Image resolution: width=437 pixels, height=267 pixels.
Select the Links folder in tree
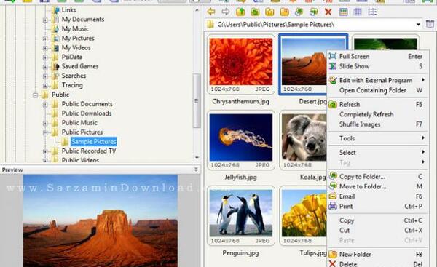tap(68, 10)
